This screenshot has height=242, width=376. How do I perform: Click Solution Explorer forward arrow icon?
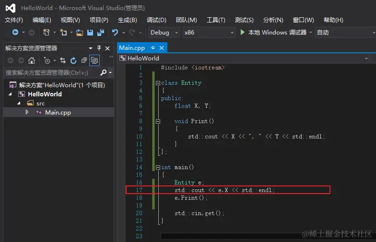(x=21, y=60)
